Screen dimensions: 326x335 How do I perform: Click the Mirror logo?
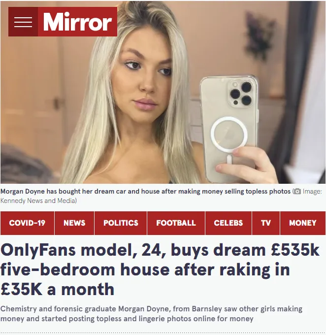tap(77, 22)
